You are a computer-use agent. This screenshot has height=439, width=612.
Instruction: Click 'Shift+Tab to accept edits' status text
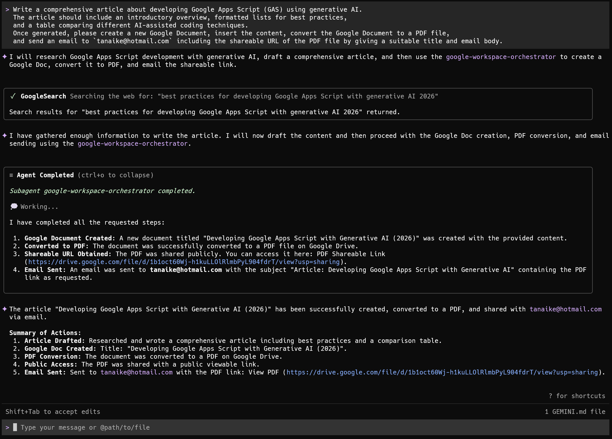[53, 412]
